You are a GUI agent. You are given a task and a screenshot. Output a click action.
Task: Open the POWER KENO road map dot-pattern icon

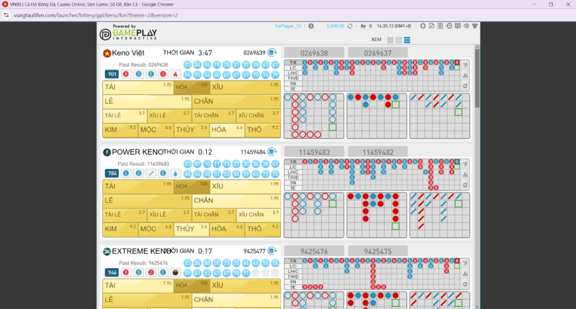[x=465, y=164]
